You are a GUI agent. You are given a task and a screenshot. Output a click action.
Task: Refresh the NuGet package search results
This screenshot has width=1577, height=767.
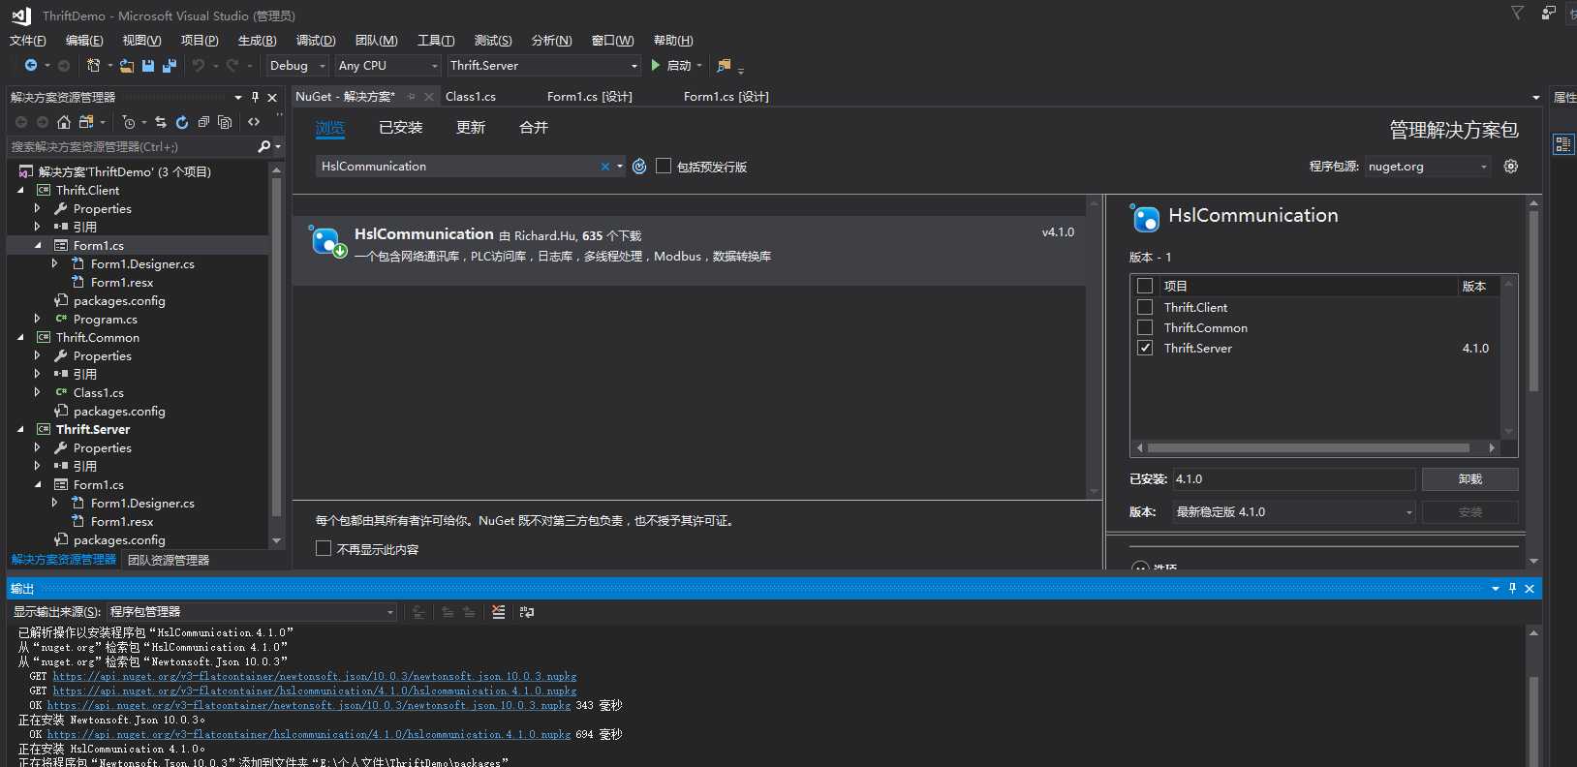click(x=639, y=167)
